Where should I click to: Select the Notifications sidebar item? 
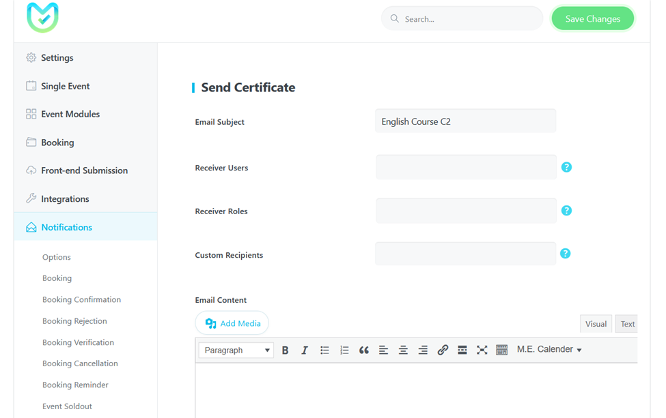click(x=85, y=227)
